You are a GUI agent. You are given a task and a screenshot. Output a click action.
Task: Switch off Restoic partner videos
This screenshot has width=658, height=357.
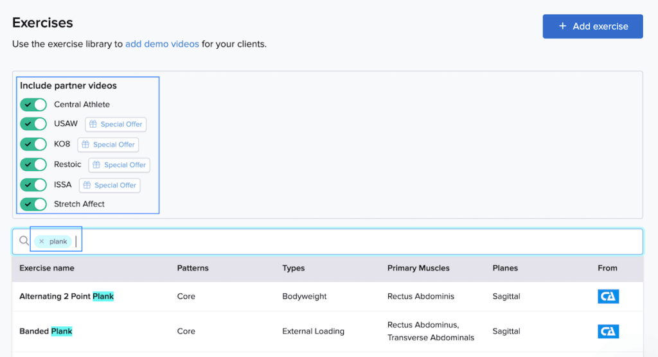(x=33, y=165)
